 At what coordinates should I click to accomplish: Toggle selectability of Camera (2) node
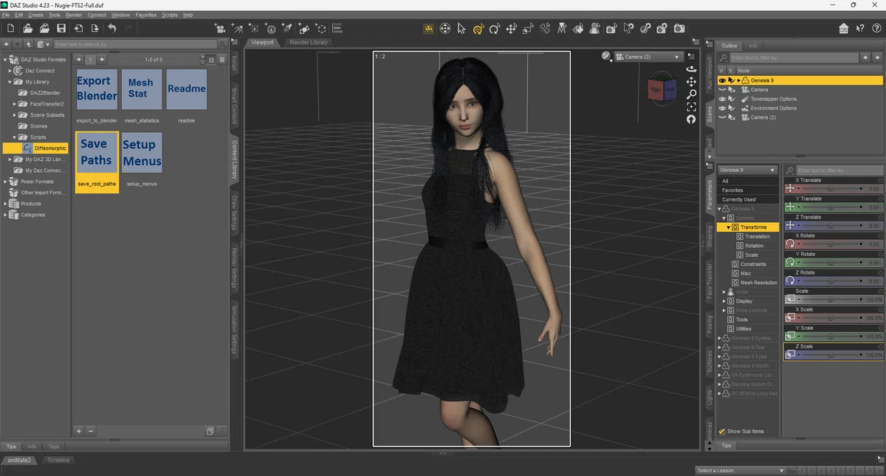[x=731, y=117]
